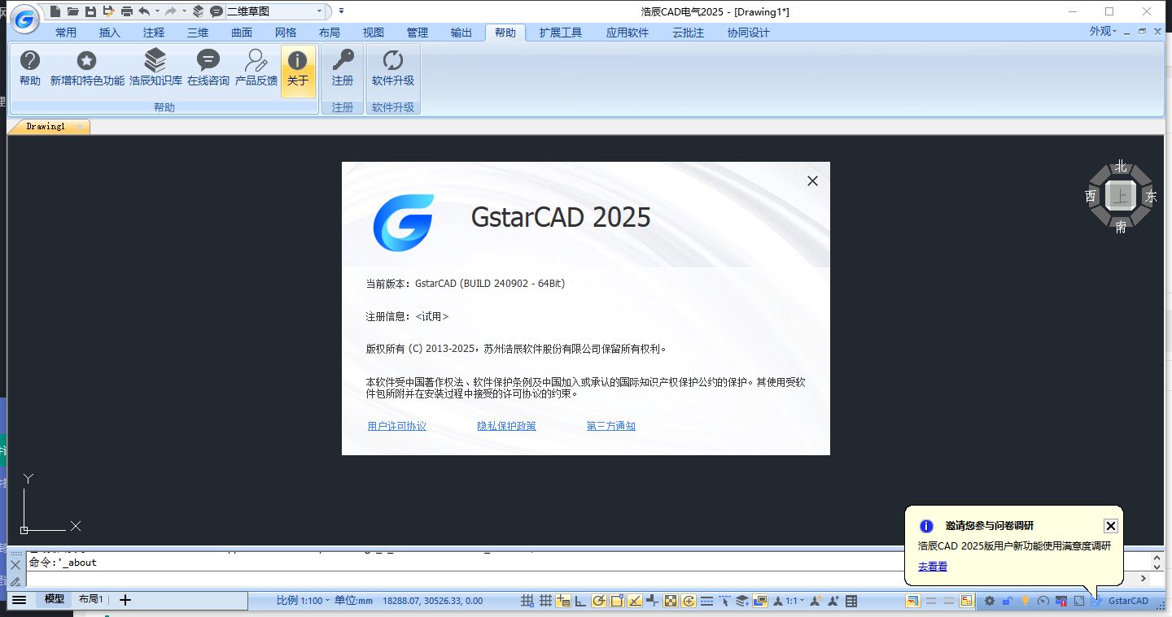This screenshot has width=1172, height=617.
Task: Expand redo history dropdown arrow
Action: click(x=185, y=11)
